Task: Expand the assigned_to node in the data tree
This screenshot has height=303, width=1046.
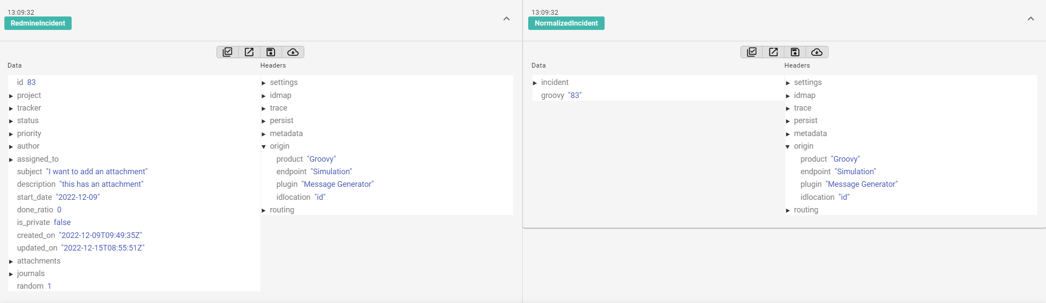Action: [x=11, y=160]
